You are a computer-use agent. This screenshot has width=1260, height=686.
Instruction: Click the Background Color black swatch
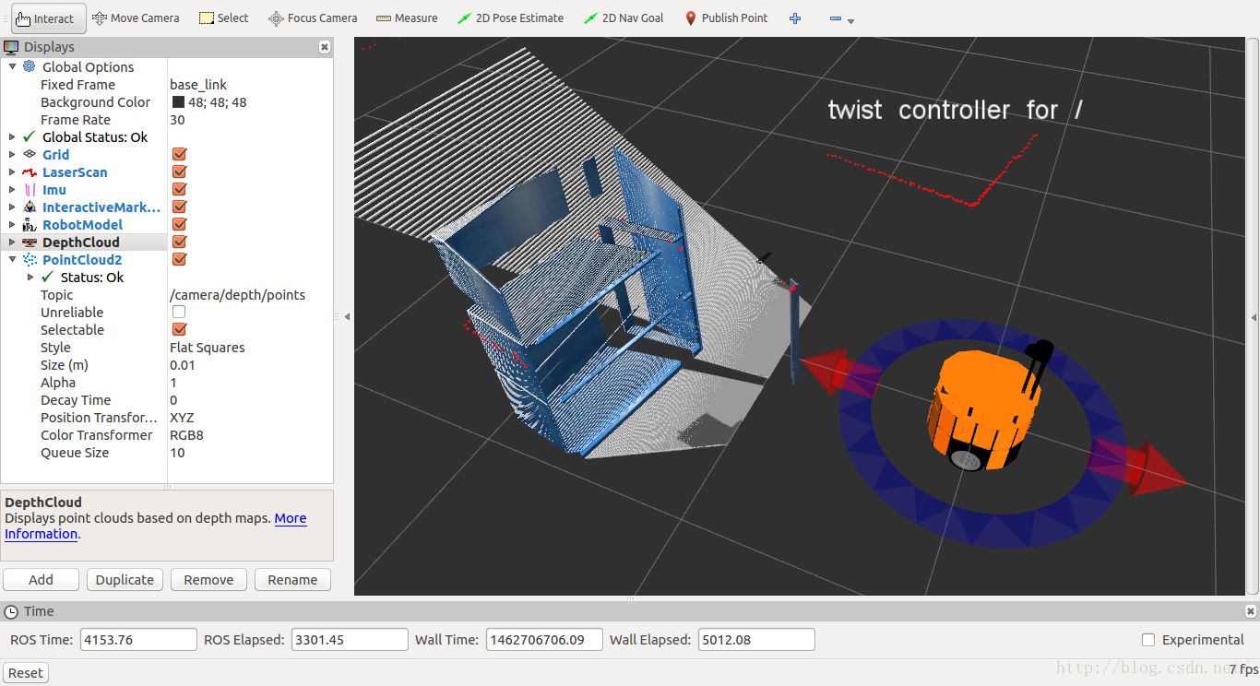pyautogui.click(x=178, y=102)
